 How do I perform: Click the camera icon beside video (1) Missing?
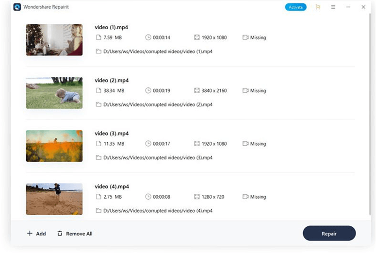tap(245, 37)
